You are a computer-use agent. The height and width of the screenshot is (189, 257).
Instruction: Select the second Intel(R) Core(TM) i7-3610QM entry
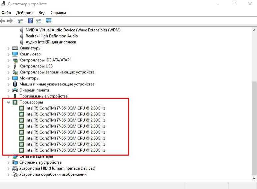click(65, 114)
